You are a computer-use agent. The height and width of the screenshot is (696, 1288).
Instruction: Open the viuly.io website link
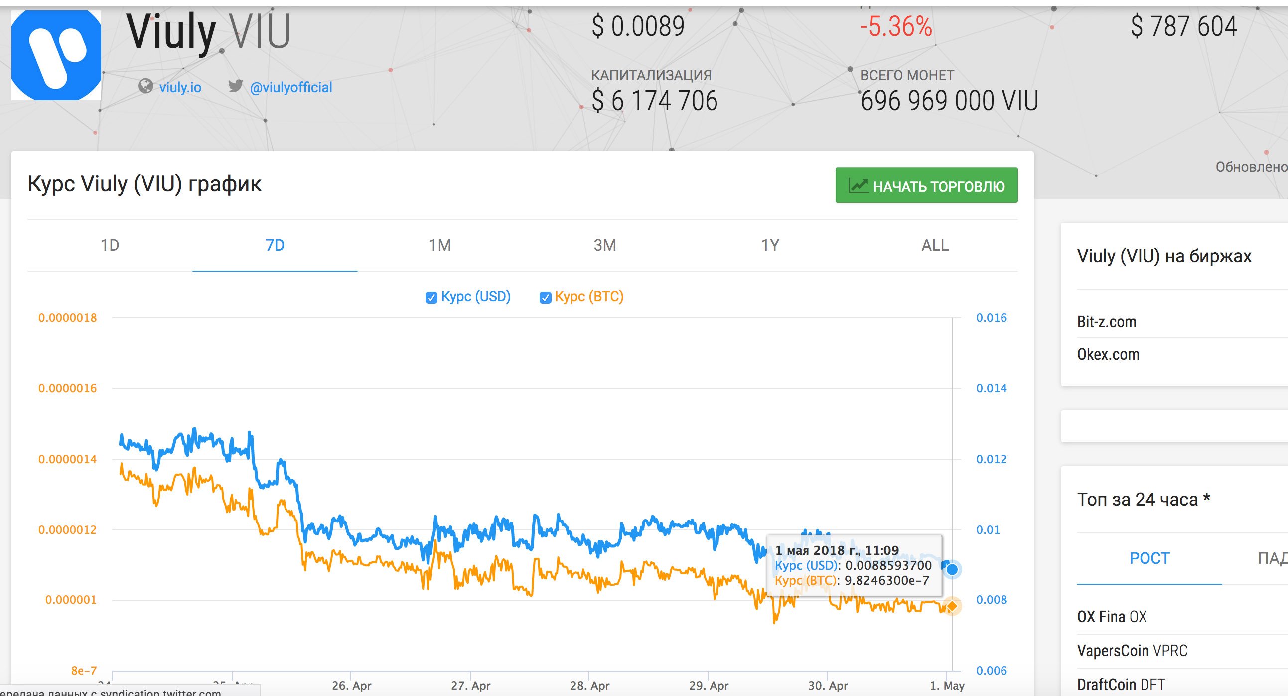(180, 88)
